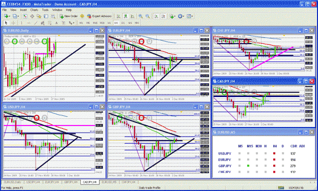The height and width of the screenshot is (191, 318).
Task: Open the Terminal window icon
Action: point(46,16)
